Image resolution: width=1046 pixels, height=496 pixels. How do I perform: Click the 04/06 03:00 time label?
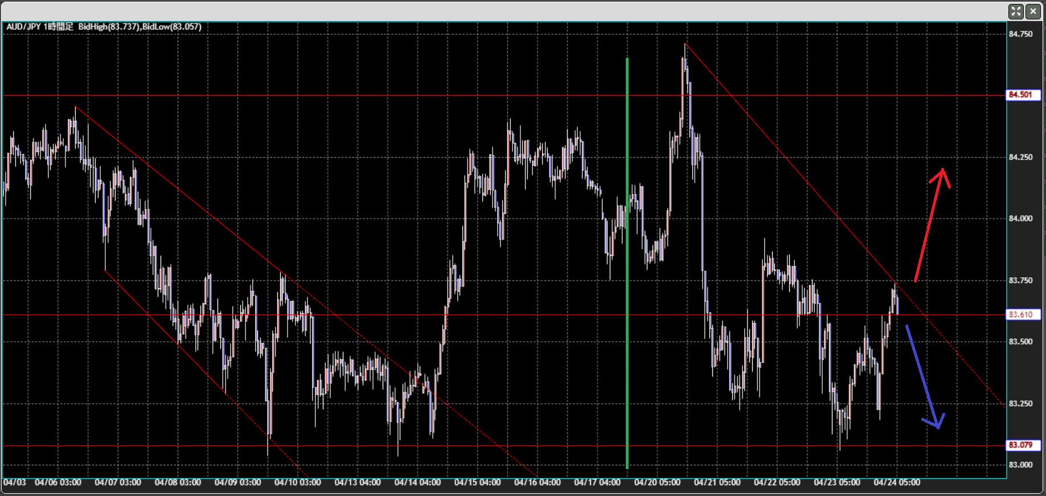(58, 482)
